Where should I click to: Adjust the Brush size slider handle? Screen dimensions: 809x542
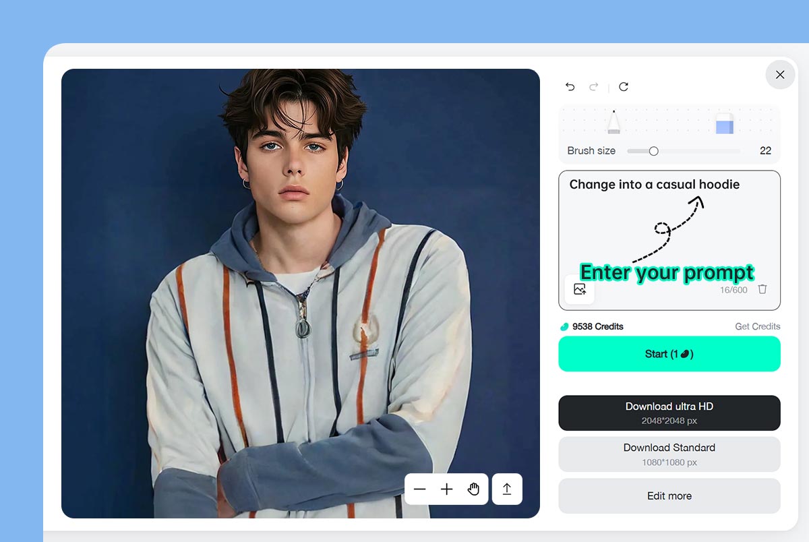tap(653, 151)
